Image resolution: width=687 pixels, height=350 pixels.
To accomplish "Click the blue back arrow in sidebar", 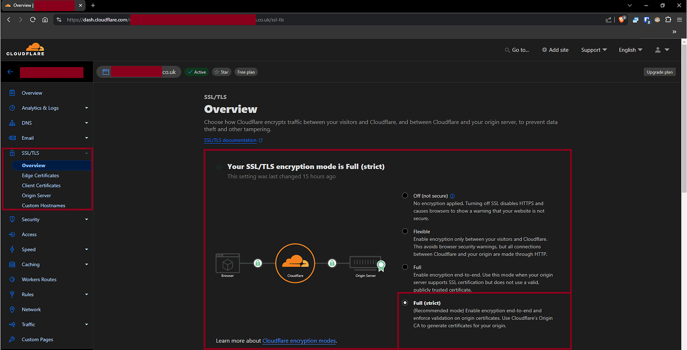I will click(10, 72).
